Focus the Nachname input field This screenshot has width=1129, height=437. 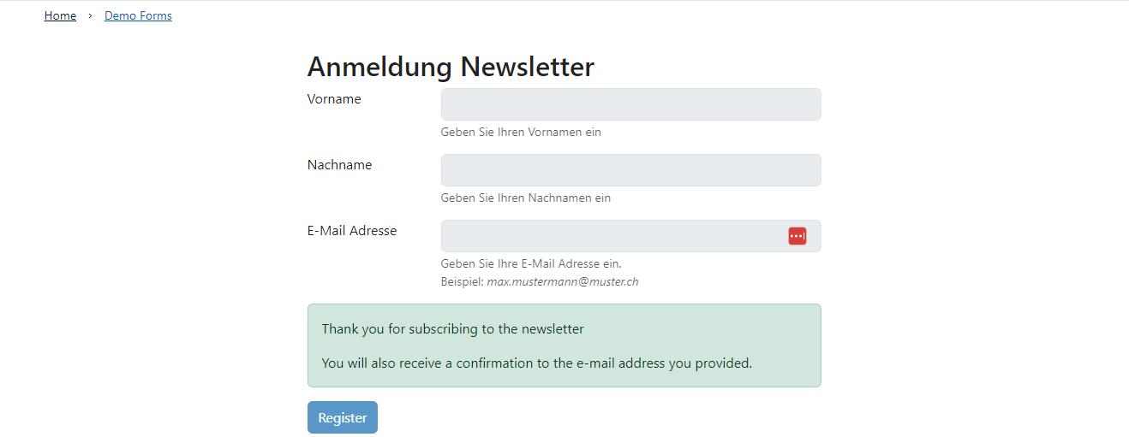point(630,170)
